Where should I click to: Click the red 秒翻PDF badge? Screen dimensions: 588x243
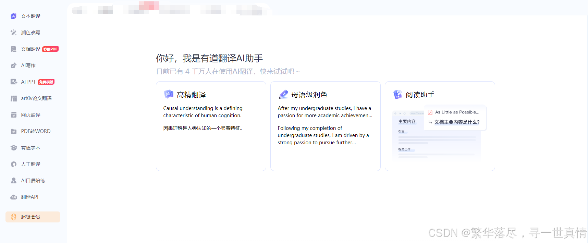coord(51,49)
